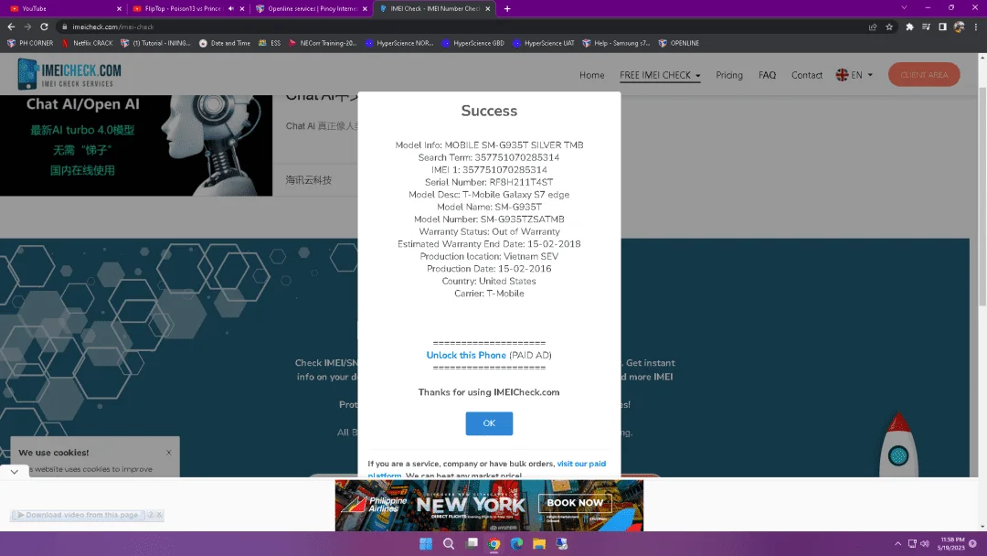Close the Download video bar
Viewport: 987px width, 556px height.
(159, 515)
